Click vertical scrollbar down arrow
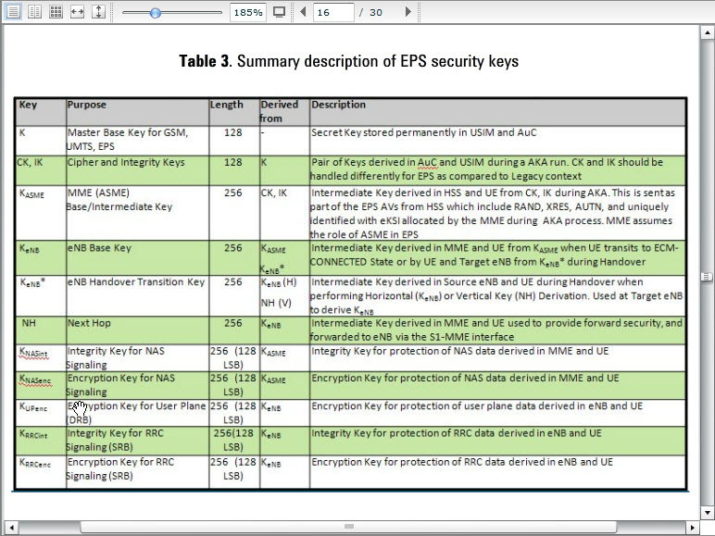 pos(707,512)
